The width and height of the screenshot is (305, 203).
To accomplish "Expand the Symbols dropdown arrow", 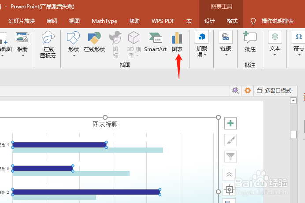I will [299, 55].
